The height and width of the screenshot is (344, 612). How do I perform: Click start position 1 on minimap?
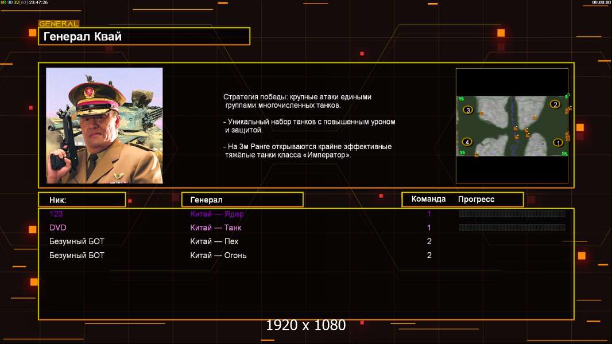(x=558, y=143)
